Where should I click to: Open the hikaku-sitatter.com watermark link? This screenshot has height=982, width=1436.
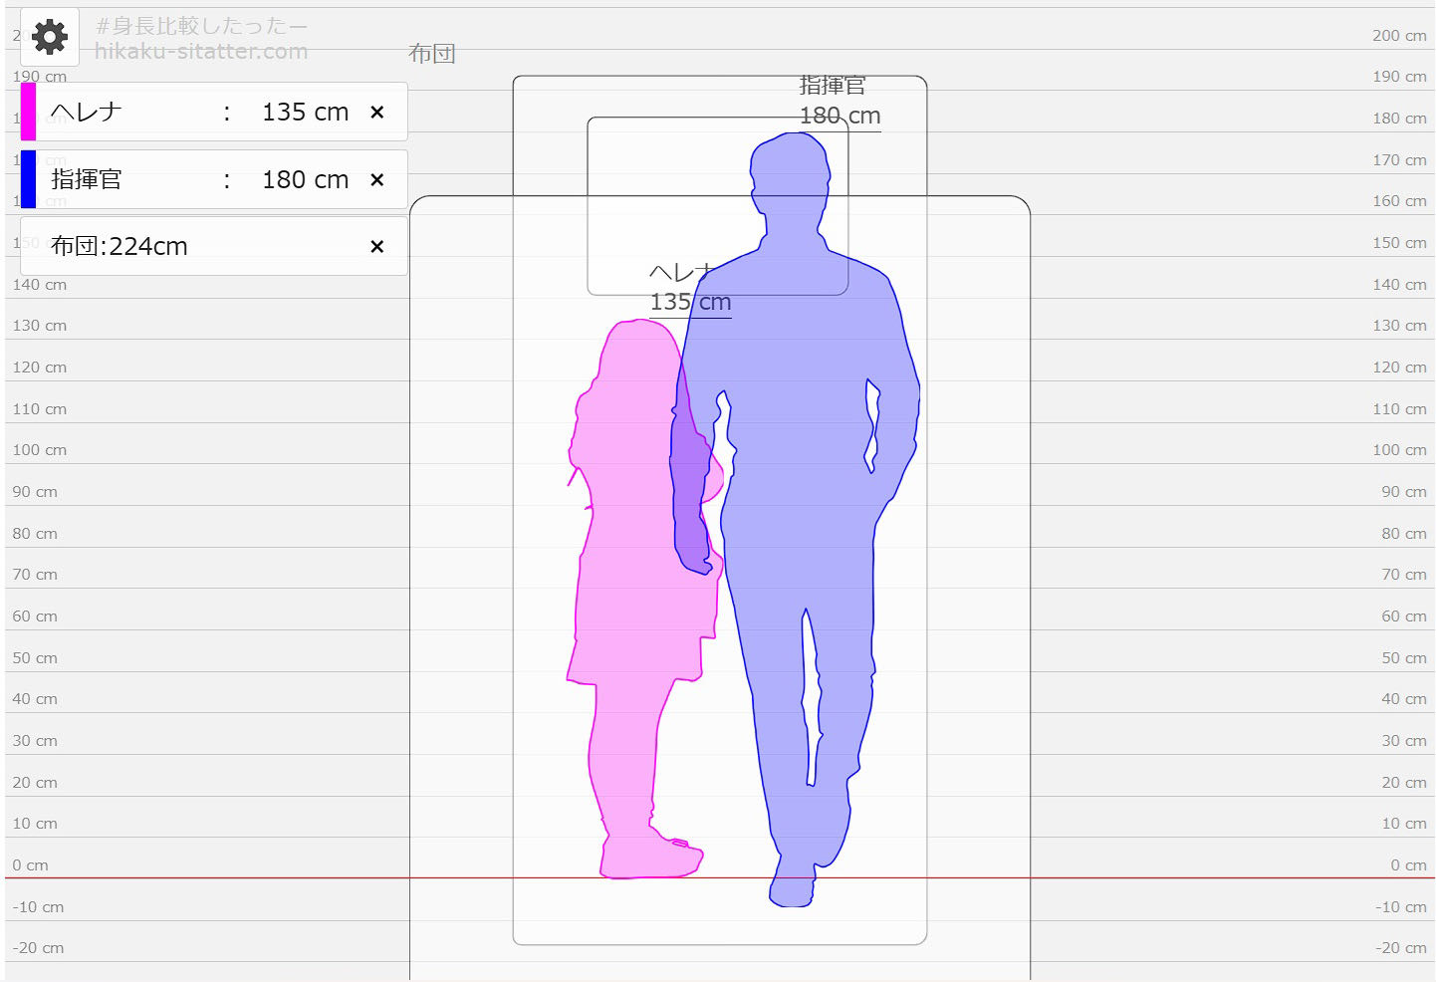[201, 52]
